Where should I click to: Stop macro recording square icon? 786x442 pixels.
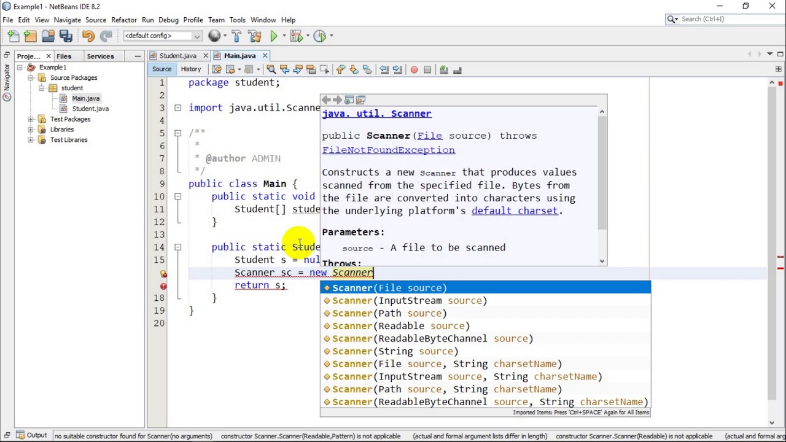427,69
